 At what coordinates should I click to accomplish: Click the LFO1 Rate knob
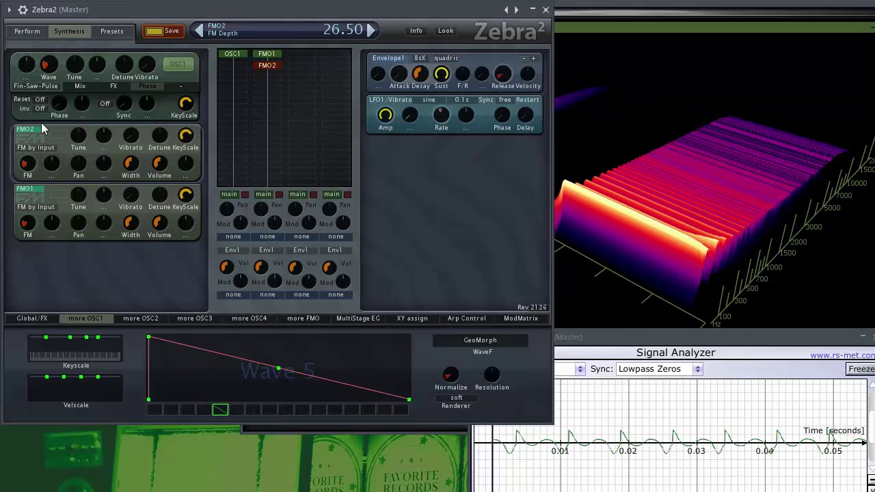(441, 115)
